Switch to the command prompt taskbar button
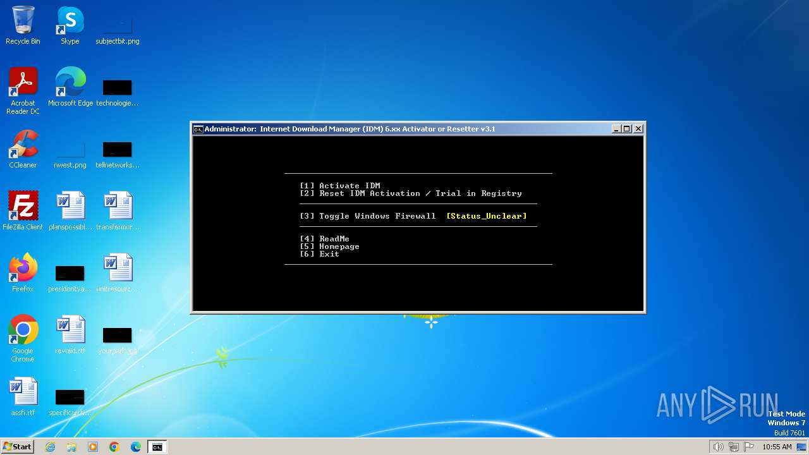 [x=157, y=447]
